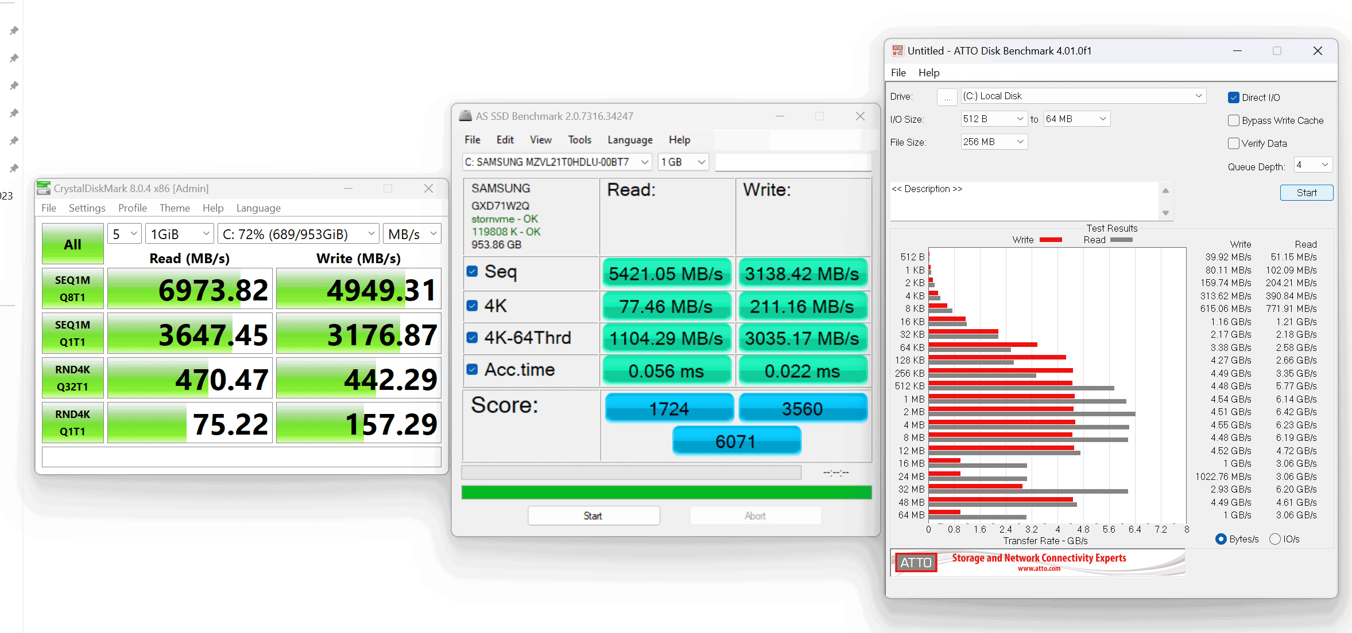This screenshot has height=633, width=1352.
Task: Open the (C:) Local Disk drive dropdown
Action: [1083, 96]
